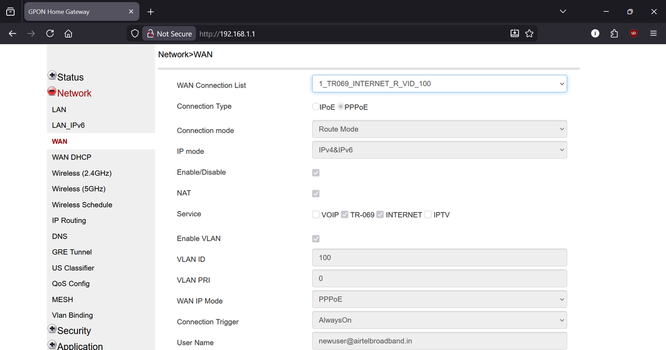Open Wireless (2.4GHz) settings

click(x=82, y=173)
